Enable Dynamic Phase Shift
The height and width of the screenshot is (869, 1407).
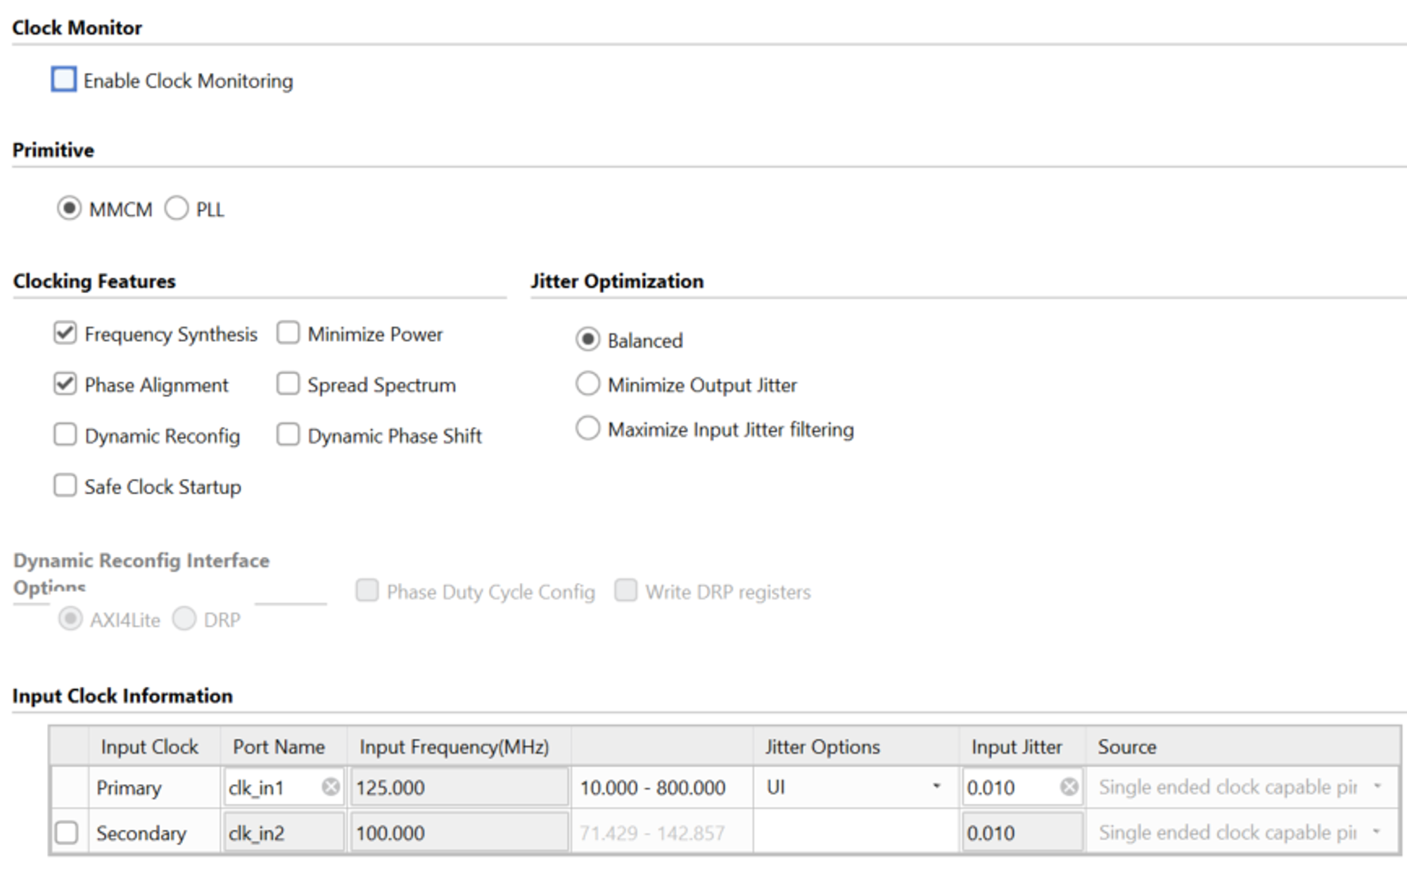tap(288, 435)
